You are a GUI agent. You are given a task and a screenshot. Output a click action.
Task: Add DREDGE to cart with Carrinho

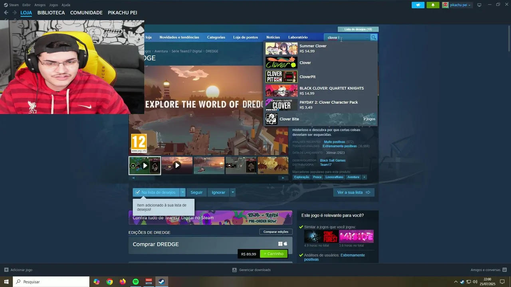273,254
